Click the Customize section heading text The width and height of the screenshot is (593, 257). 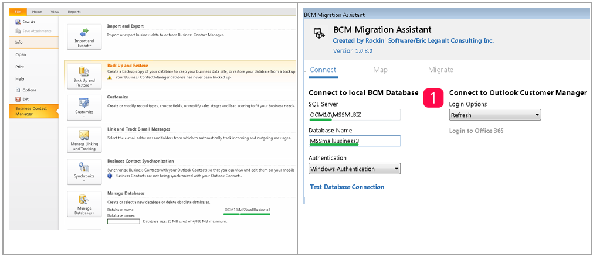click(118, 97)
